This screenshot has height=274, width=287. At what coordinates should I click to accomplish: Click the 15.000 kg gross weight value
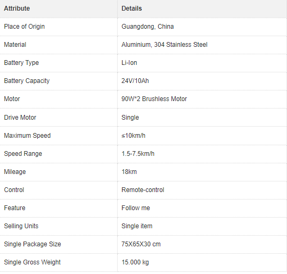[135, 262]
